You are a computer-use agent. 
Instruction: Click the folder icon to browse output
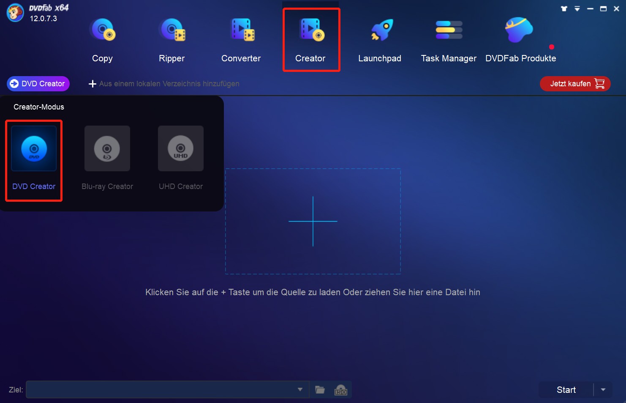coord(320,389)
